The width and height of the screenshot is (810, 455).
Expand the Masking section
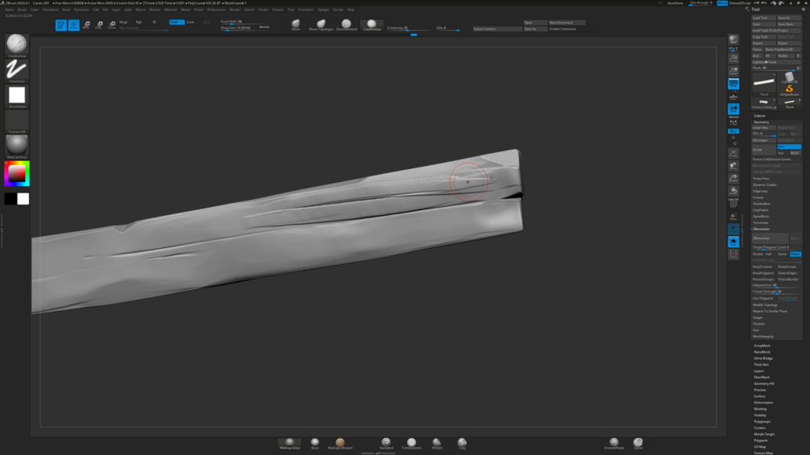pyautogui.click(x=760, y=408)
